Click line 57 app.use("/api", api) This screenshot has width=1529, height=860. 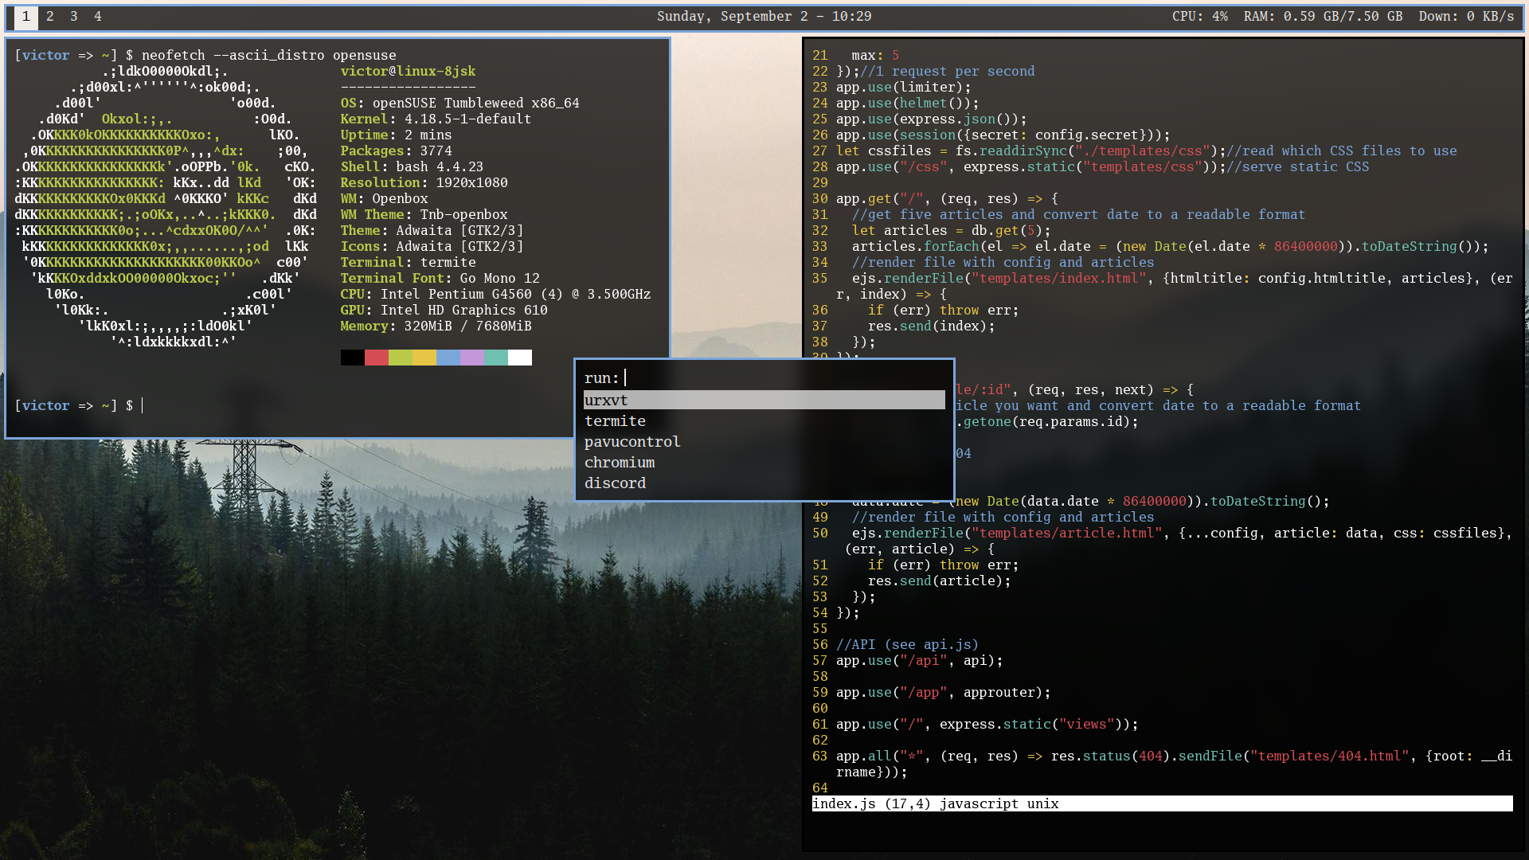click(920, 661)
